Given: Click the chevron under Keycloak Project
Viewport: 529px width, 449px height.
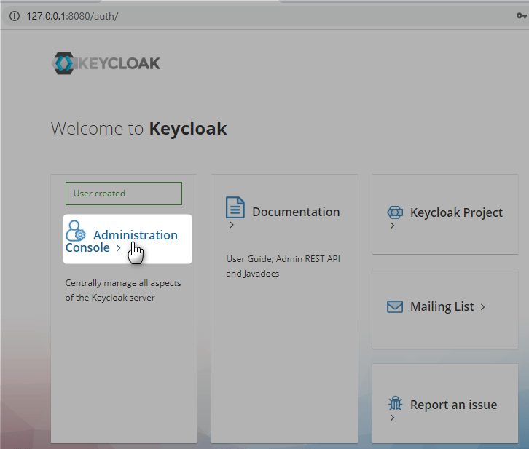Looking at the screenshot, I should click(392, 226).
